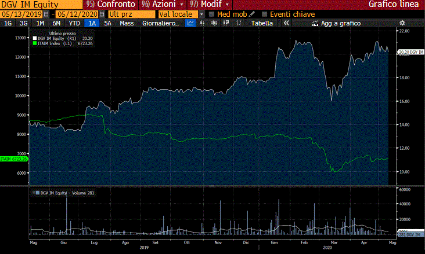This screenshot has width=425, height=254.
Task: Click 'DGV IM Equity - Volume 281' legend text
Action: 67,193
